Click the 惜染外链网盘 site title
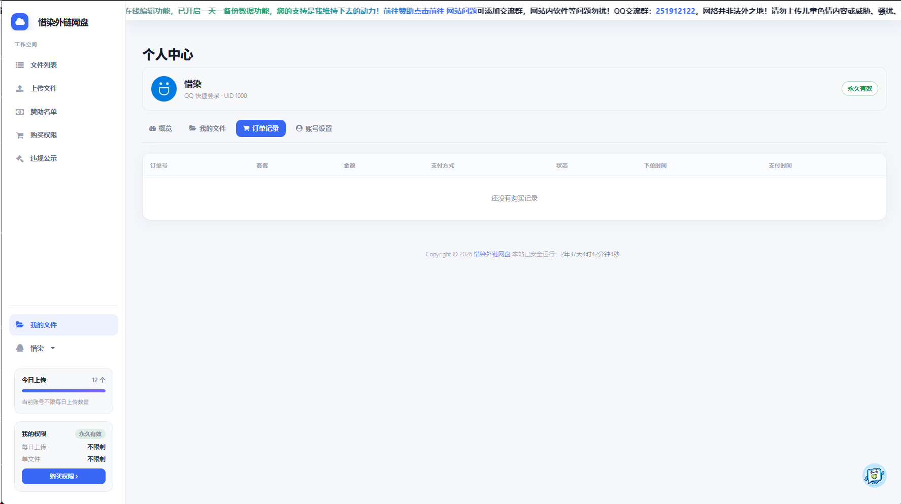 click(63, 22)
